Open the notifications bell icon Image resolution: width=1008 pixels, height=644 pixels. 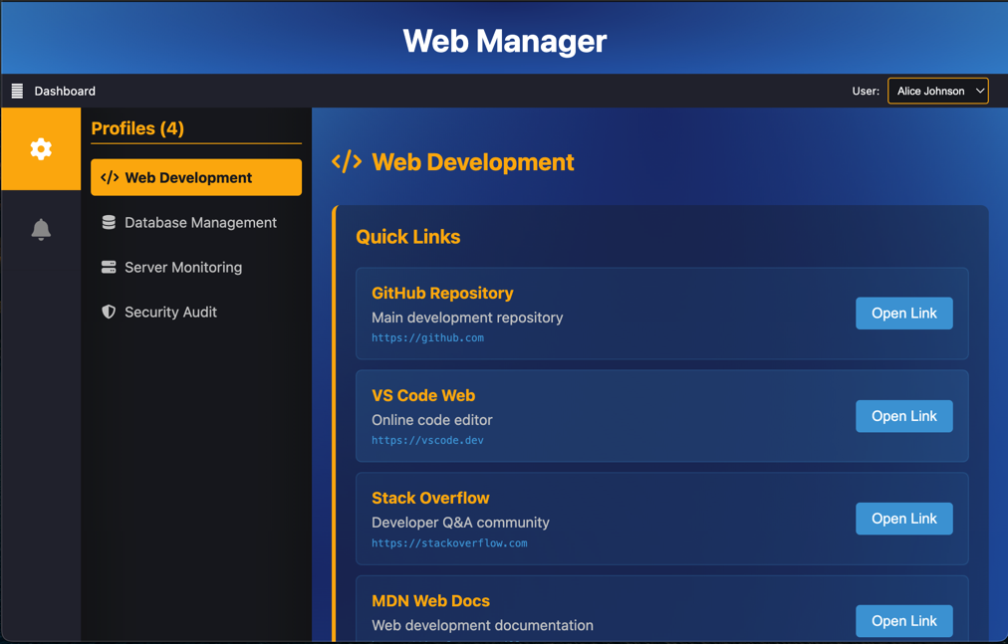[41, 230]
